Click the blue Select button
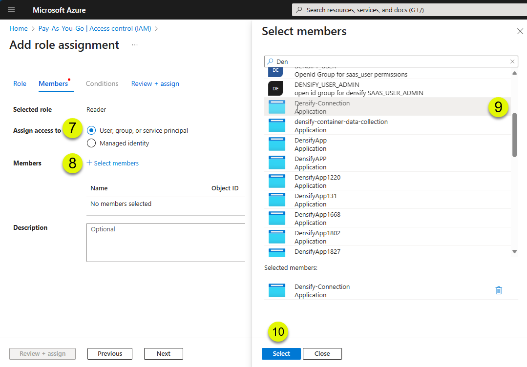 point(281,353)
